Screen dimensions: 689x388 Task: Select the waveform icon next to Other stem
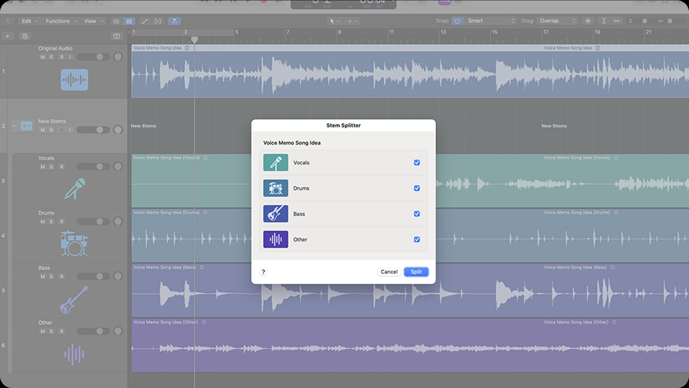(x=276, y=239)
